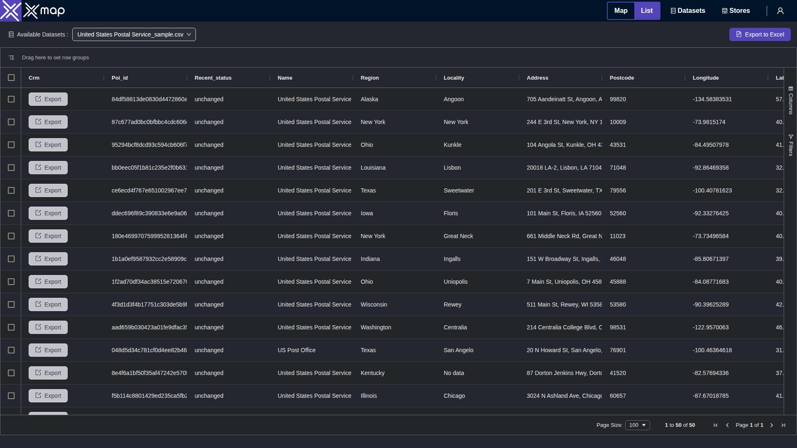Image resolution: width=797 pixels, height=448 pixels.
Task: Go to first page pagination icon
Action: click(x=715, y=425)
